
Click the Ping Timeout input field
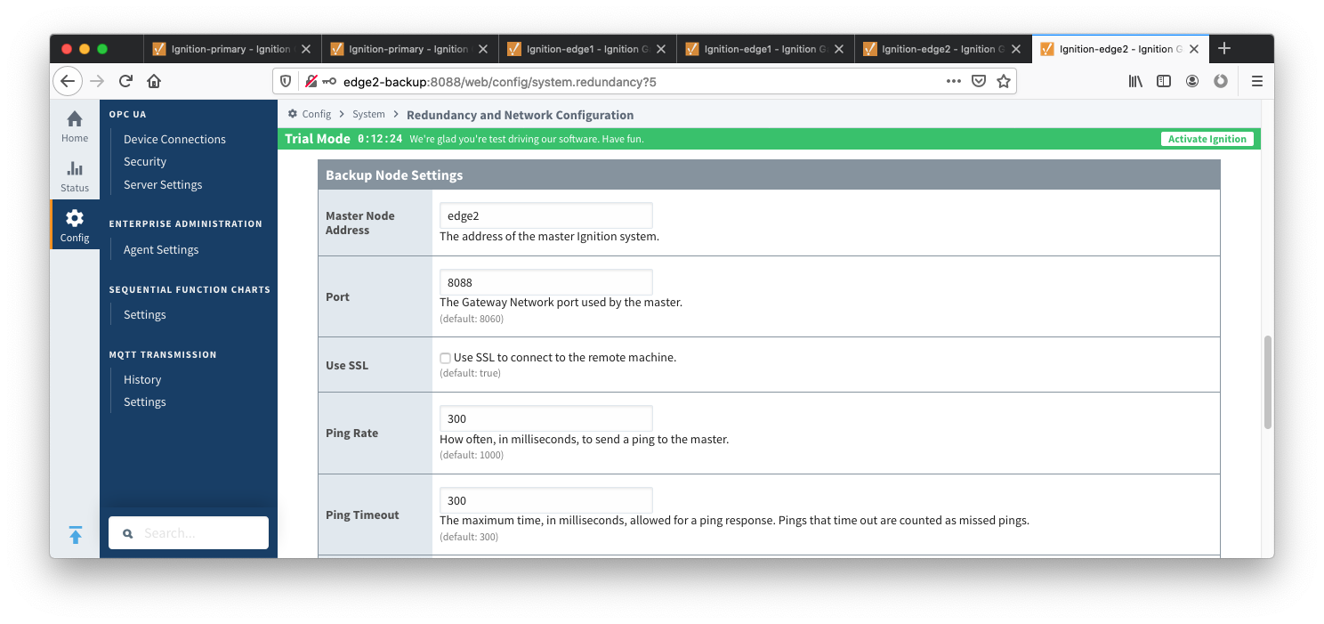pyautogui.click(x=546, y=500)
